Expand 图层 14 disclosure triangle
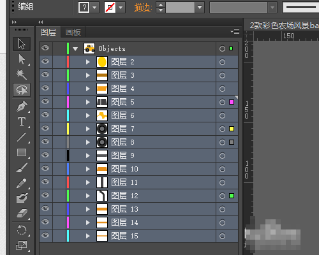This screenshot has height=255, width=319. [x=87, y=222]
